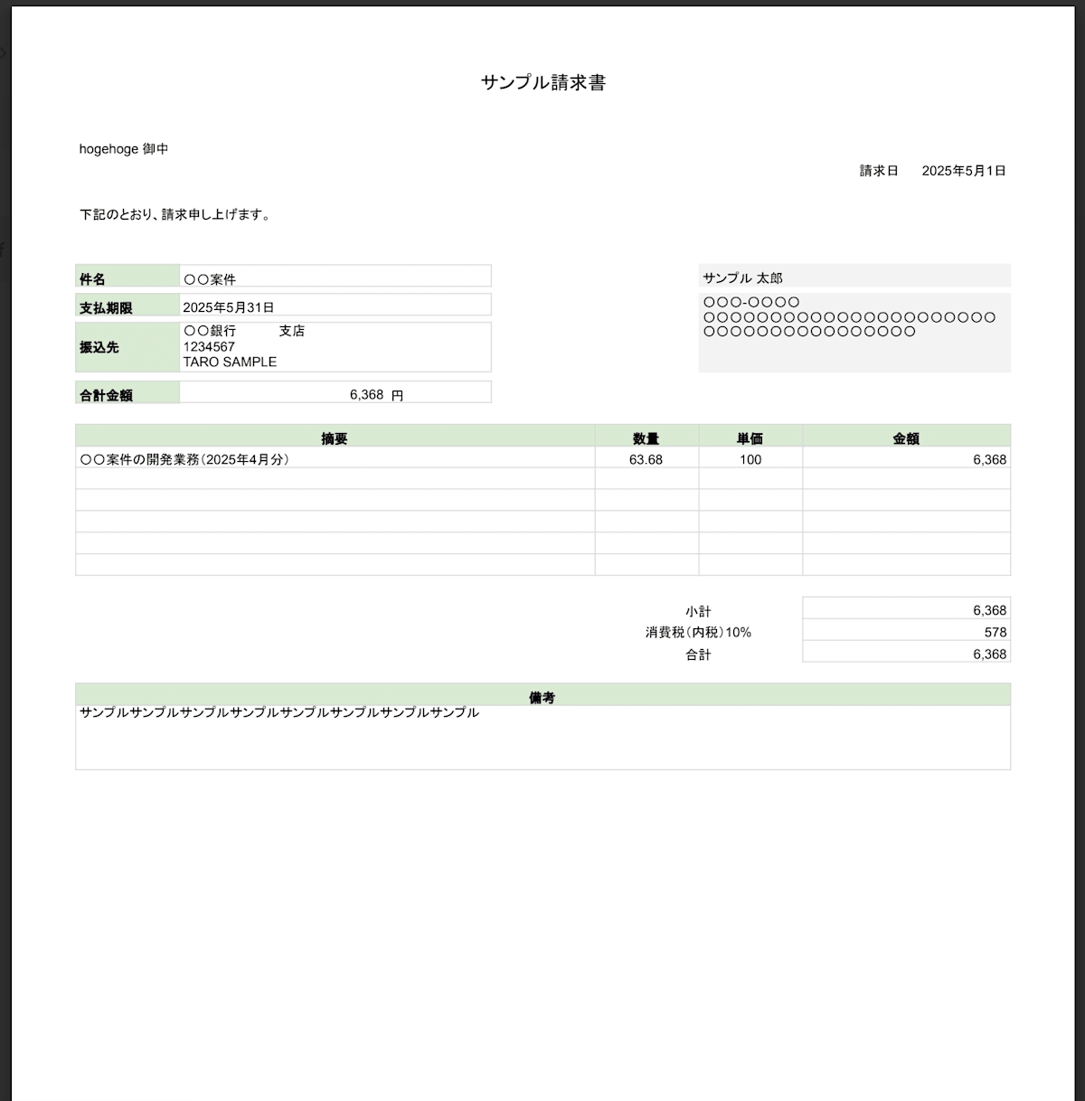The image size is (1085, 1101).
Task: Select account number 1234567
Action: pyautogui.click(x=209, y=346)
